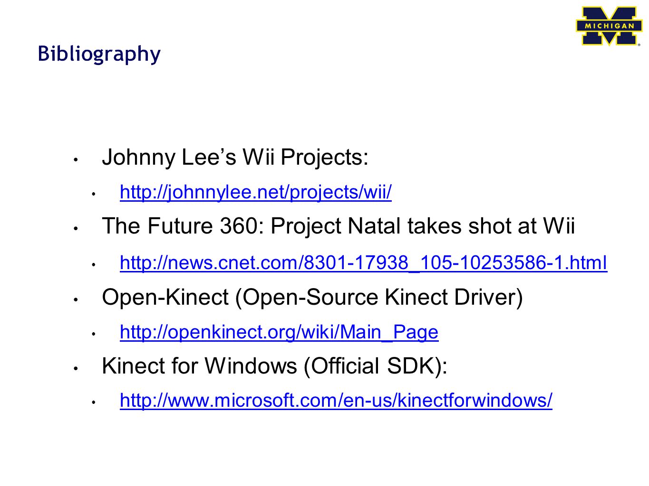The image size is (649, 486).
Task: Visit the microsoft.com kinectforwindows link
Action: click(336, 400)
